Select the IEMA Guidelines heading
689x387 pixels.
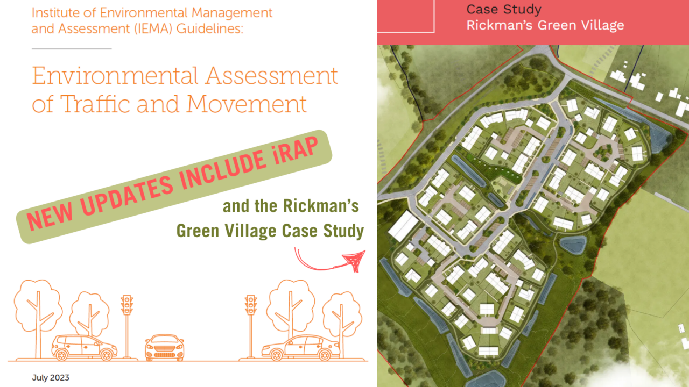[151, 20]
